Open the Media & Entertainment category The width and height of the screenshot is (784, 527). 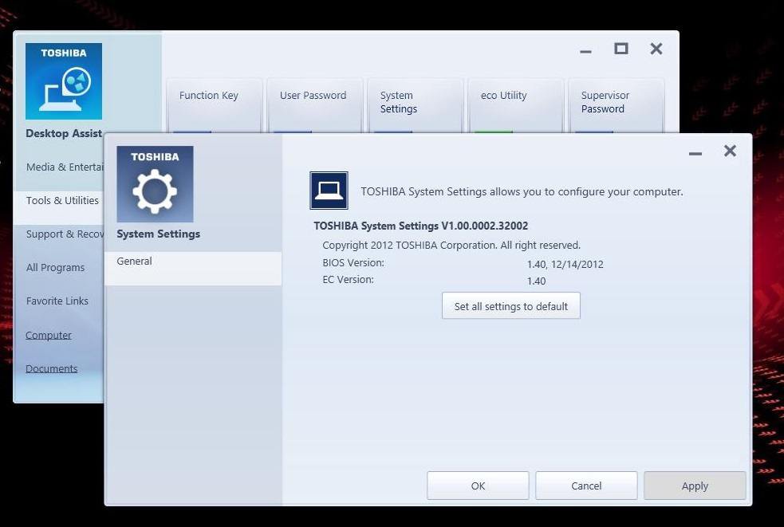tap(64, 167)
